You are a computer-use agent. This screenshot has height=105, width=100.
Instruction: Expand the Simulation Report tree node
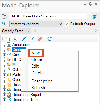pyautogui.click(x=4, y=95)
